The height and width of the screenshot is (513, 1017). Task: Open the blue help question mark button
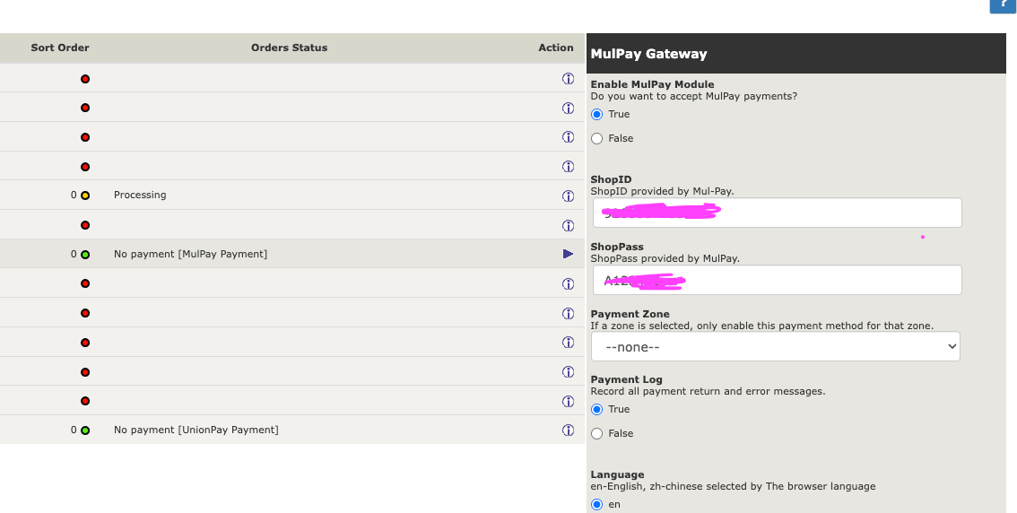(1004, 5)
